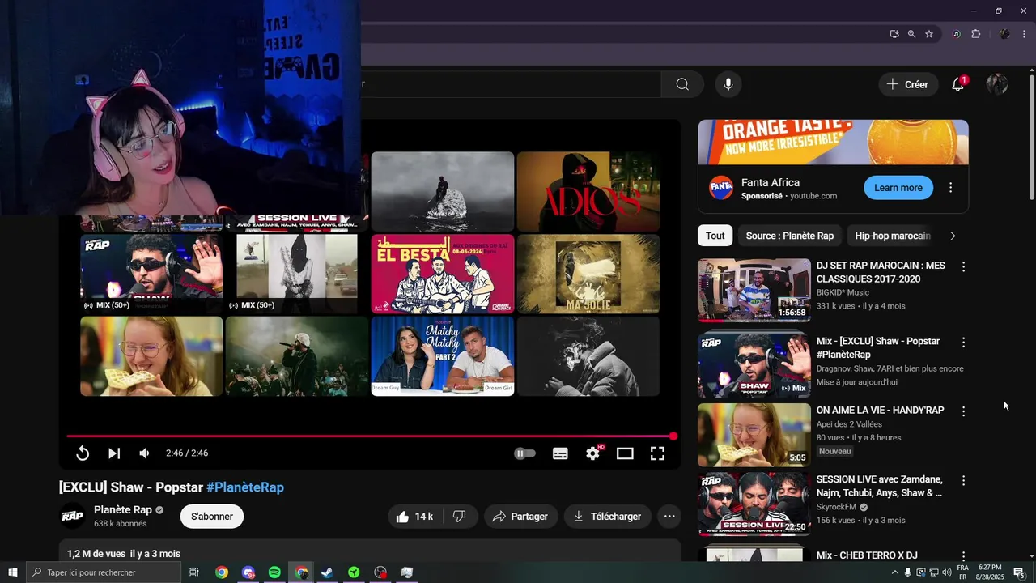
Task: Open the Chrome extensions puzzle menu
Action: pyautogui.click(x=976, y=34)
